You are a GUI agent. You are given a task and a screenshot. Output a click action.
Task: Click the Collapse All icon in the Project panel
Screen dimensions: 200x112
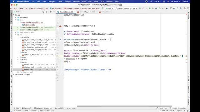point(47,12)
